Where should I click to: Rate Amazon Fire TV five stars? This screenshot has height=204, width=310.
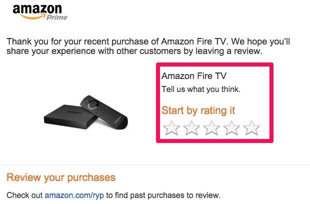point(251,128)
